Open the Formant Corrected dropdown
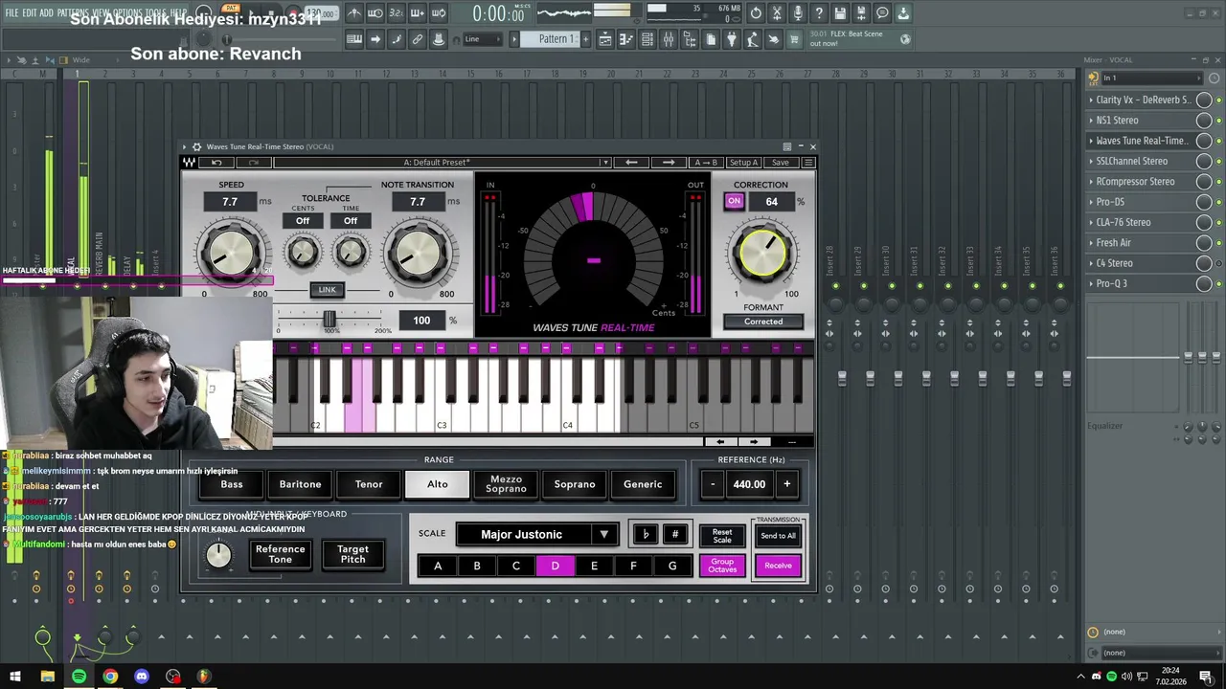The height and width of the screenshot is (689, 1226). [763, 322]
